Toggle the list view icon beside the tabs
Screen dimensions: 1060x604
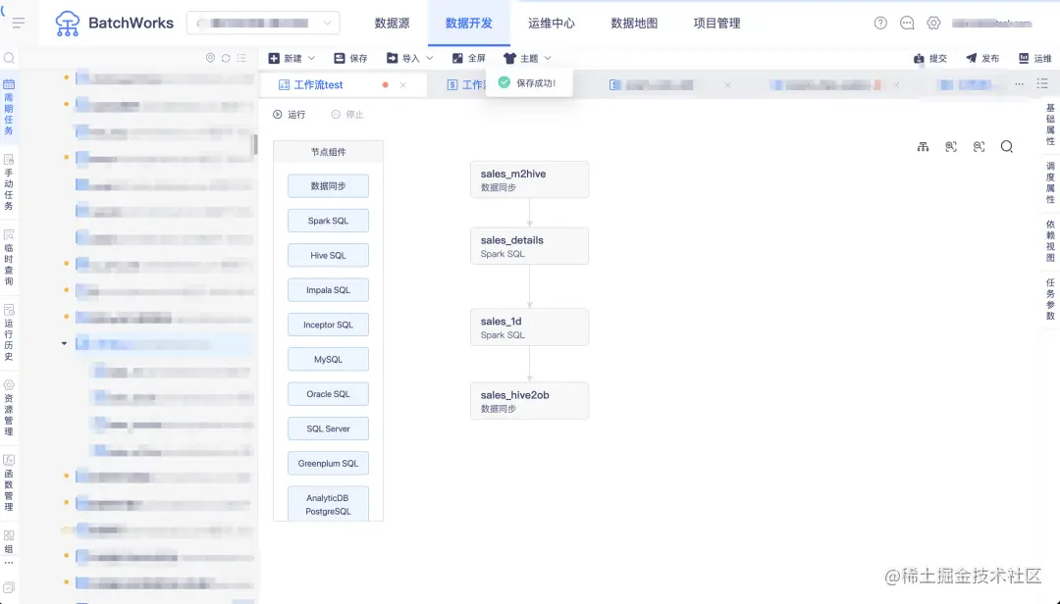tap(1042, 84)
